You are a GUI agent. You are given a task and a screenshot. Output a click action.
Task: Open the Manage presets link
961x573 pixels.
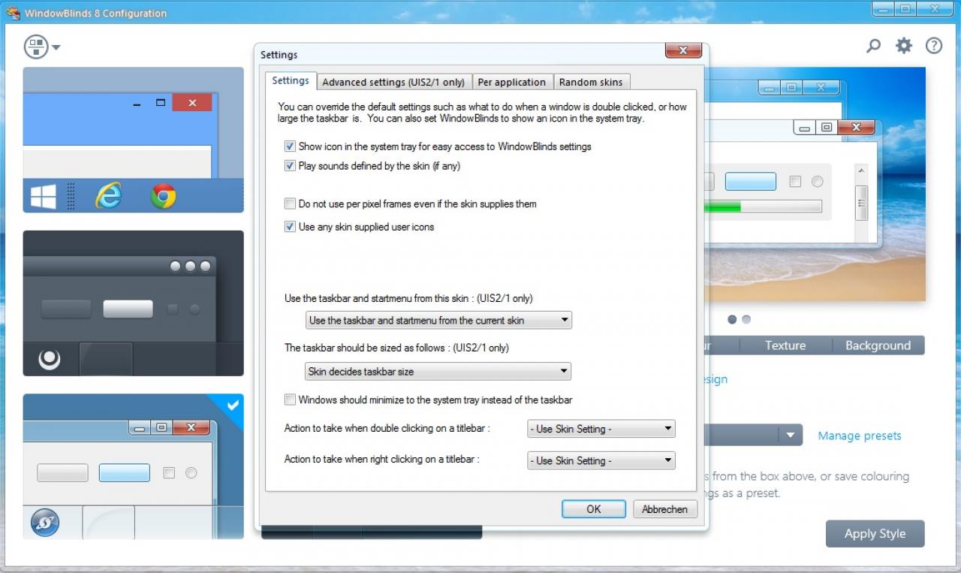pos(860,436)
